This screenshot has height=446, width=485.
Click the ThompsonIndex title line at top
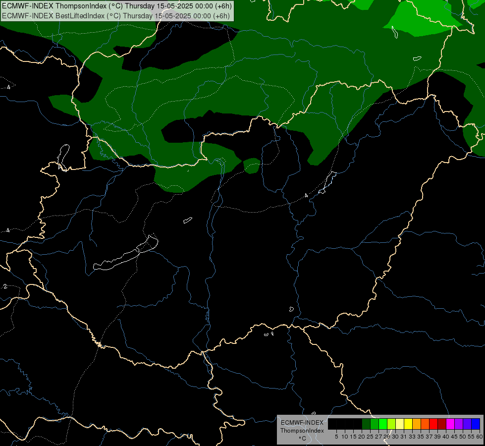tap(116, 6)
